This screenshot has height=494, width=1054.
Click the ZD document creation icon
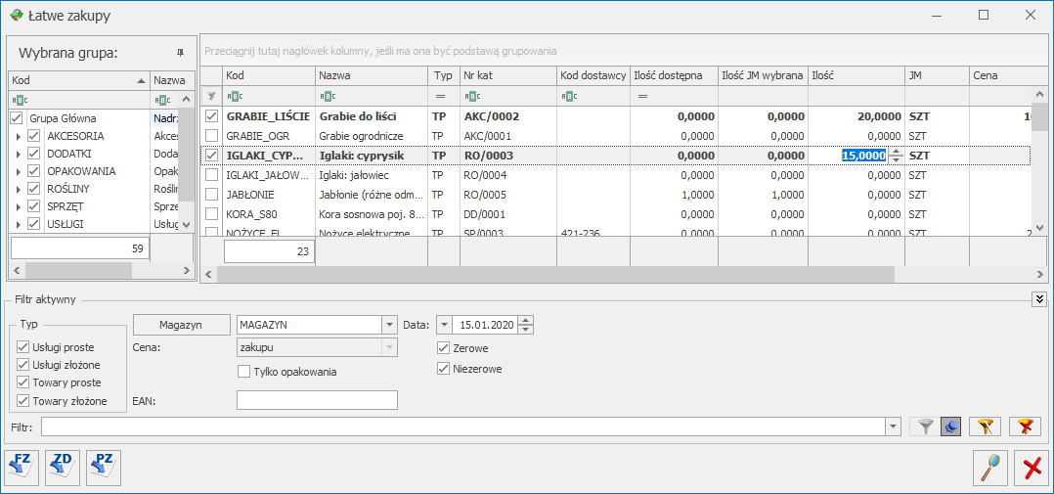pyautogui.click(x=63, y=467)
